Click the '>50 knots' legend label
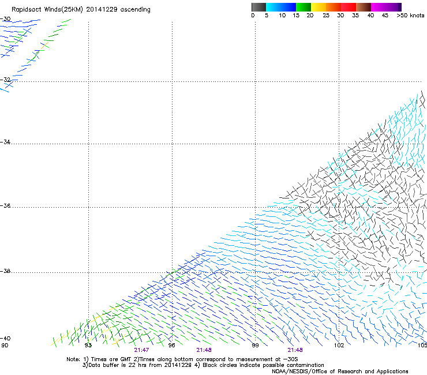The width and height of the screenshot is (427, 375). click(410, 16)
